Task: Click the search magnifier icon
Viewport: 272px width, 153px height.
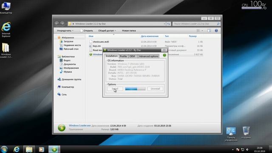Action: tap(218, 24)
